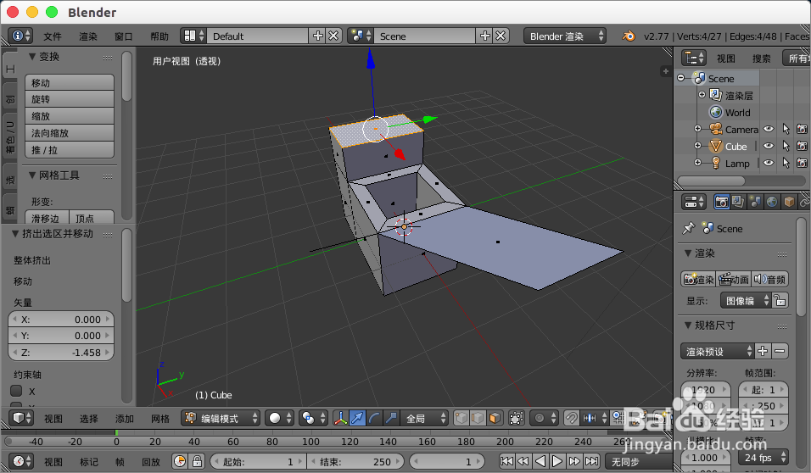Open the Scene properties tab icon
811x473 pixels.
755,202
